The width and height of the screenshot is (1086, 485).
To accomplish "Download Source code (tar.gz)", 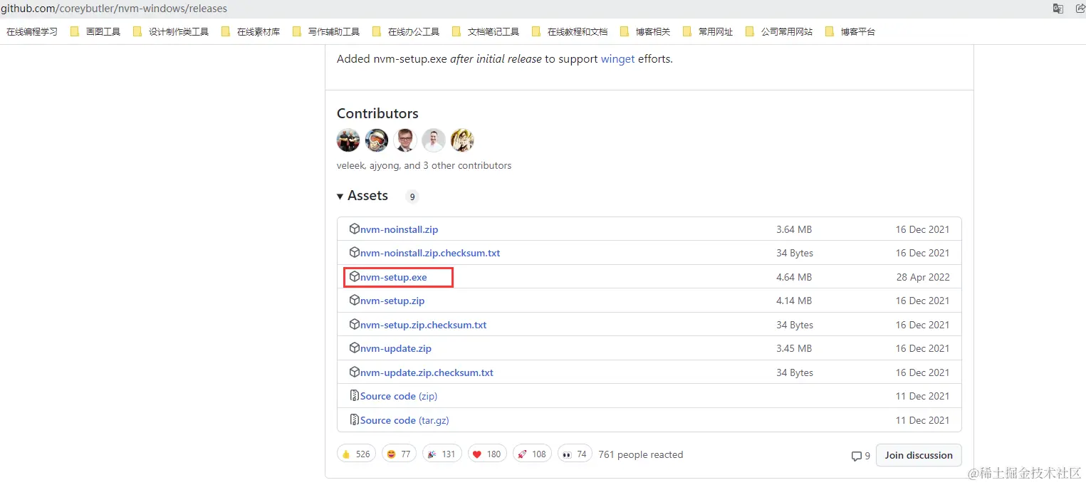I will click(x=404, y=420).
